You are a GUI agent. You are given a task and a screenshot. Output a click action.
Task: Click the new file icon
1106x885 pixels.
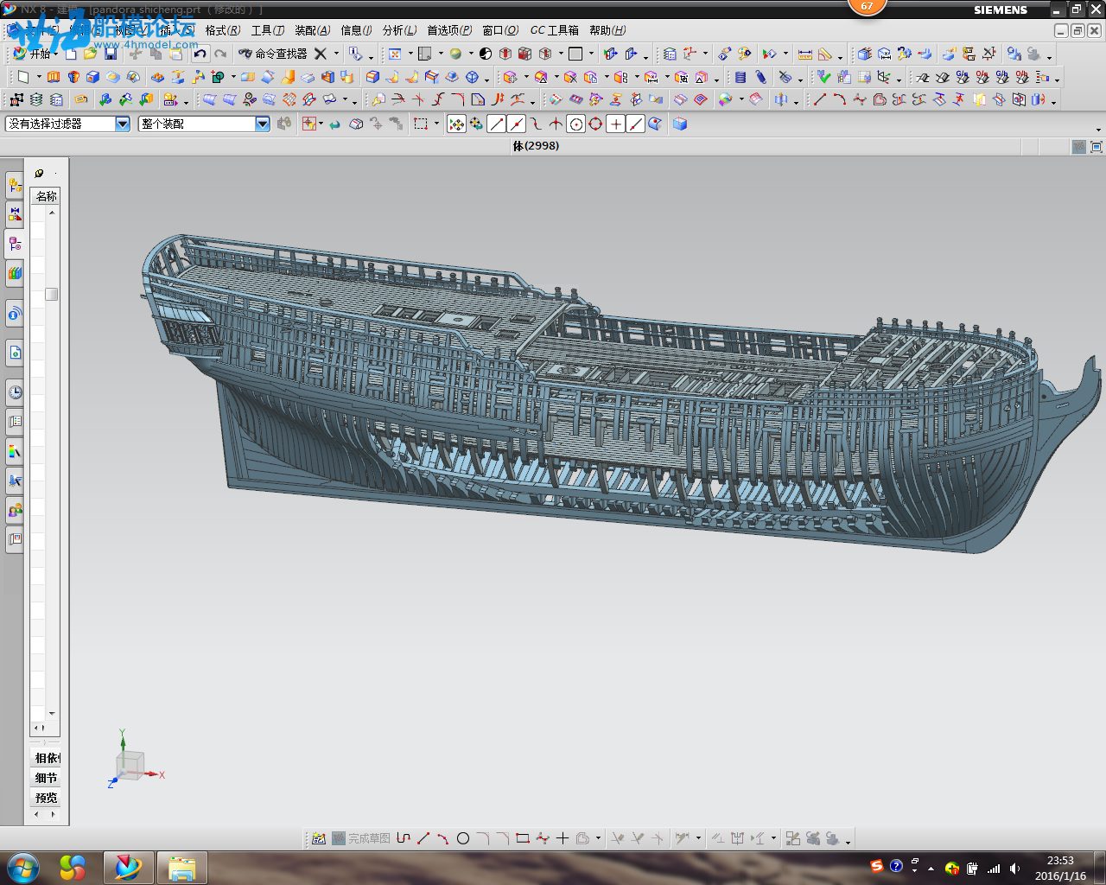click(71, 54)
